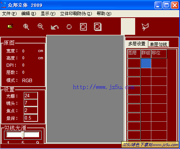Click the scissors cut tool icon
Image resolution: width=180 pixels, height=149 pixels.
145,27
